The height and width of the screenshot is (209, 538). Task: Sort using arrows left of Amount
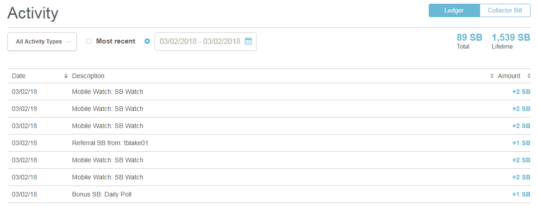492,76
